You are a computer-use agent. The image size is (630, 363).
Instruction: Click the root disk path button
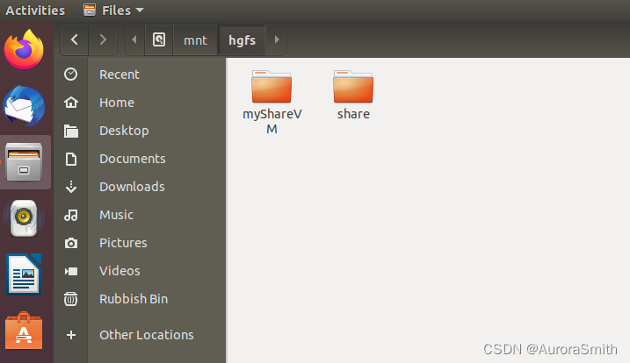(x=159, y=39)
